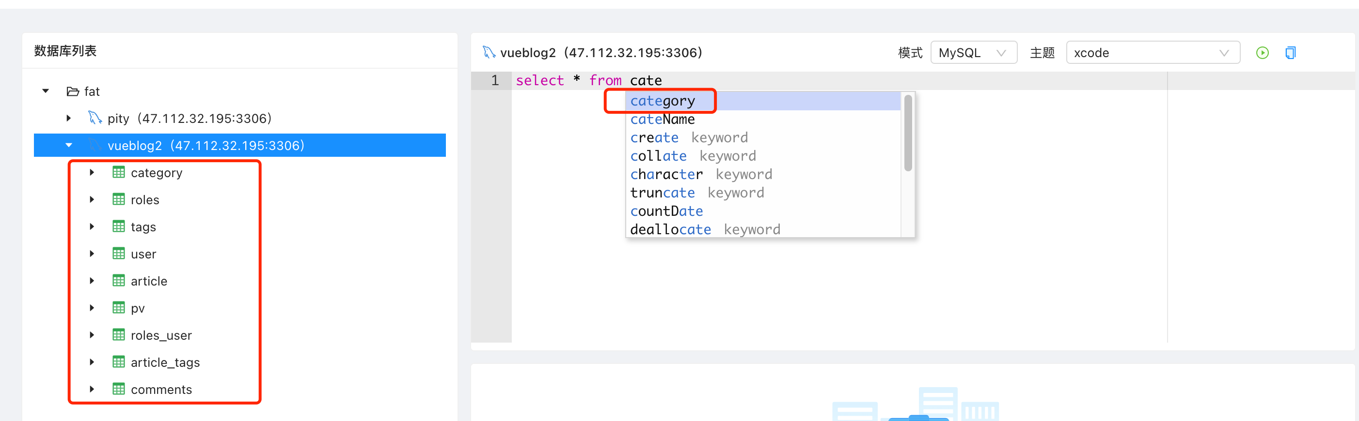Screen dimensions: 1359x421
Task: Click the table icon for roles_user
Action: click(x=119, y=335)
